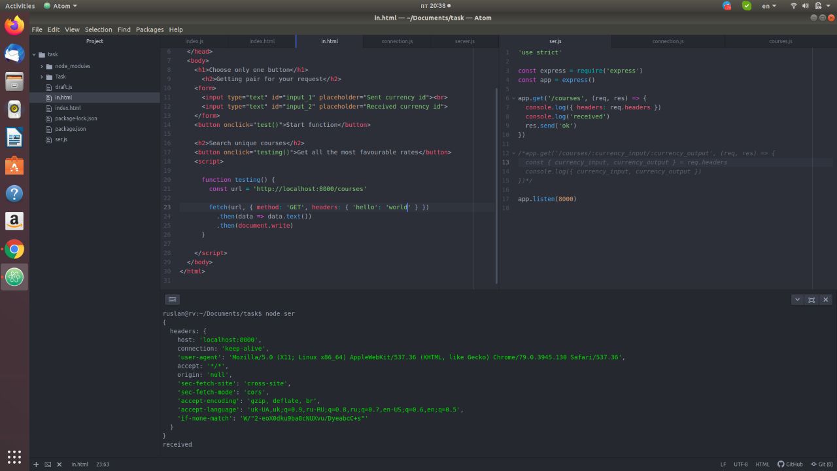Fold the app.get block in ser.js at line 6

click(x=514, y=98)
